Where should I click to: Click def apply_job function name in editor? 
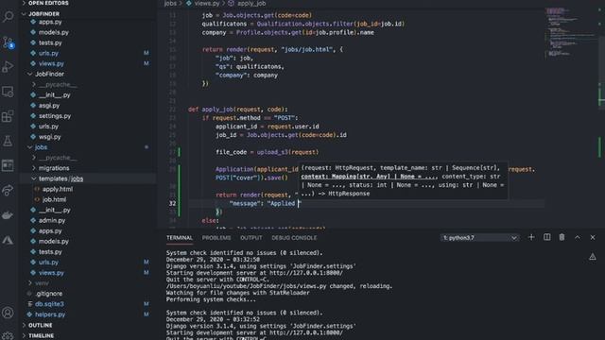(x=217, y=110)
